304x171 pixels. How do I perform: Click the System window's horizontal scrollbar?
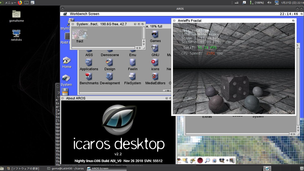point(237,134)
